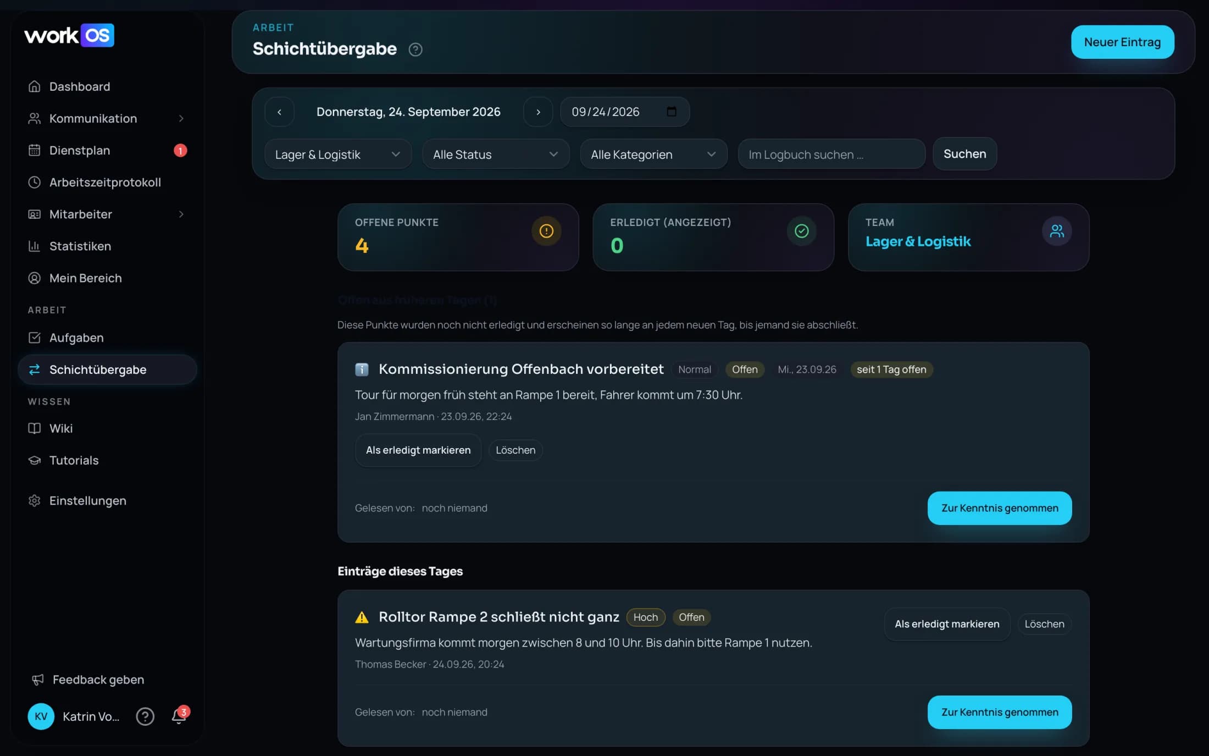Viewport: 1209px width, 756px height.
Task: Open the Alle Status dropdown
Action: tap(496, 154)
